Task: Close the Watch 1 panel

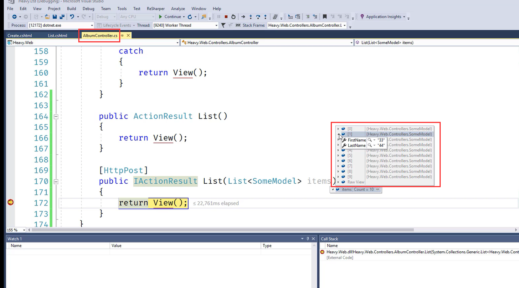Action: 313,239
